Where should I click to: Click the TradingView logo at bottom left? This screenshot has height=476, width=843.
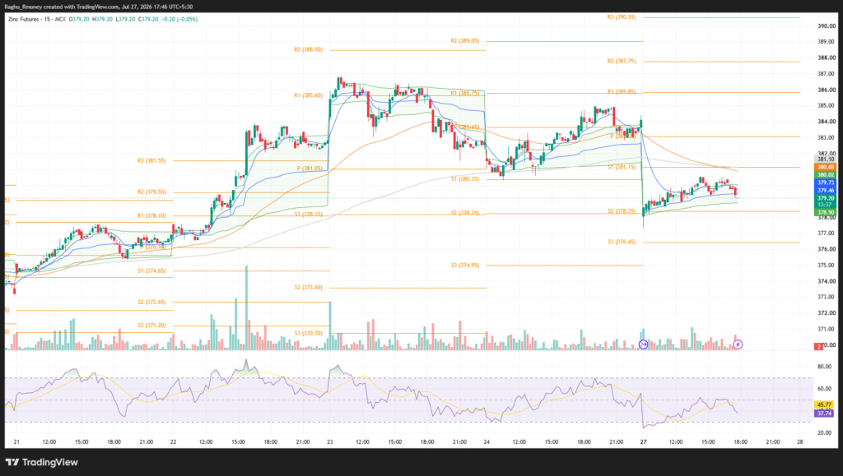42,462
